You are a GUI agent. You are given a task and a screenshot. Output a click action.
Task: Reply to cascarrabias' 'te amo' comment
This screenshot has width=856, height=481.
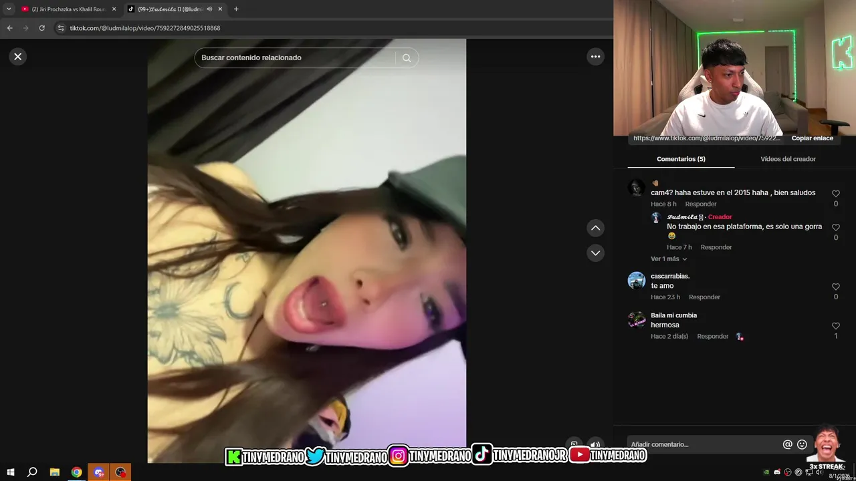click(704, 297)
